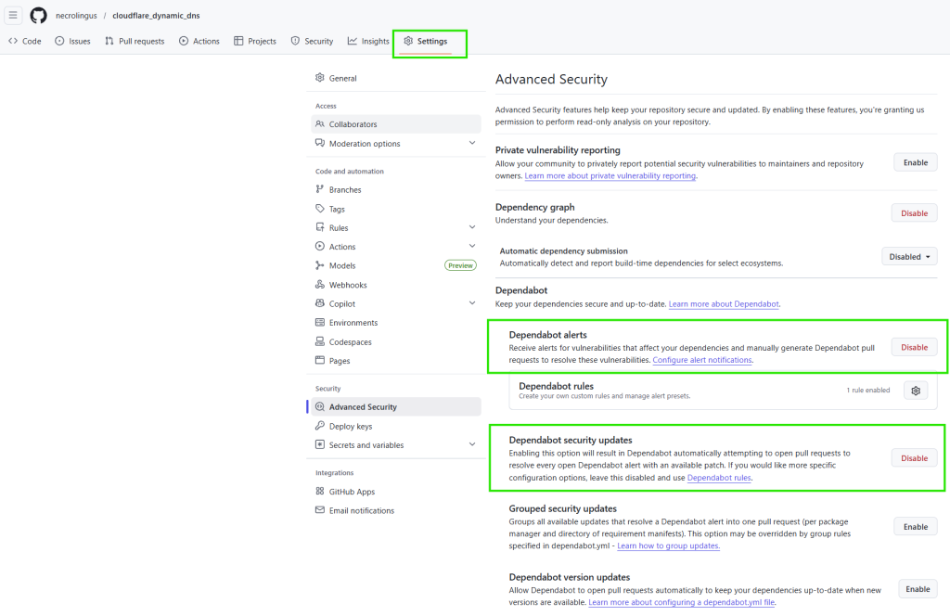Screen dimensions: 950x616
Task: Open Deploy keys settings
Action: pos(351,426)
